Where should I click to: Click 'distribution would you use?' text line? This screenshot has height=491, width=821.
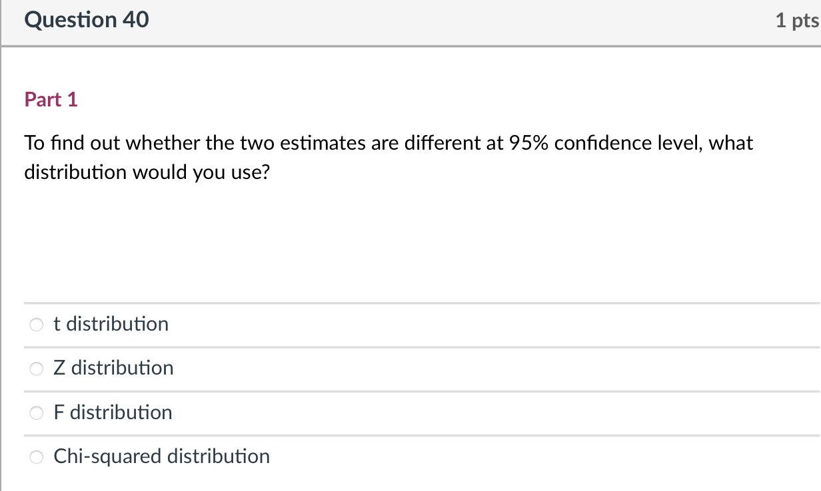[x=147, y=173]
